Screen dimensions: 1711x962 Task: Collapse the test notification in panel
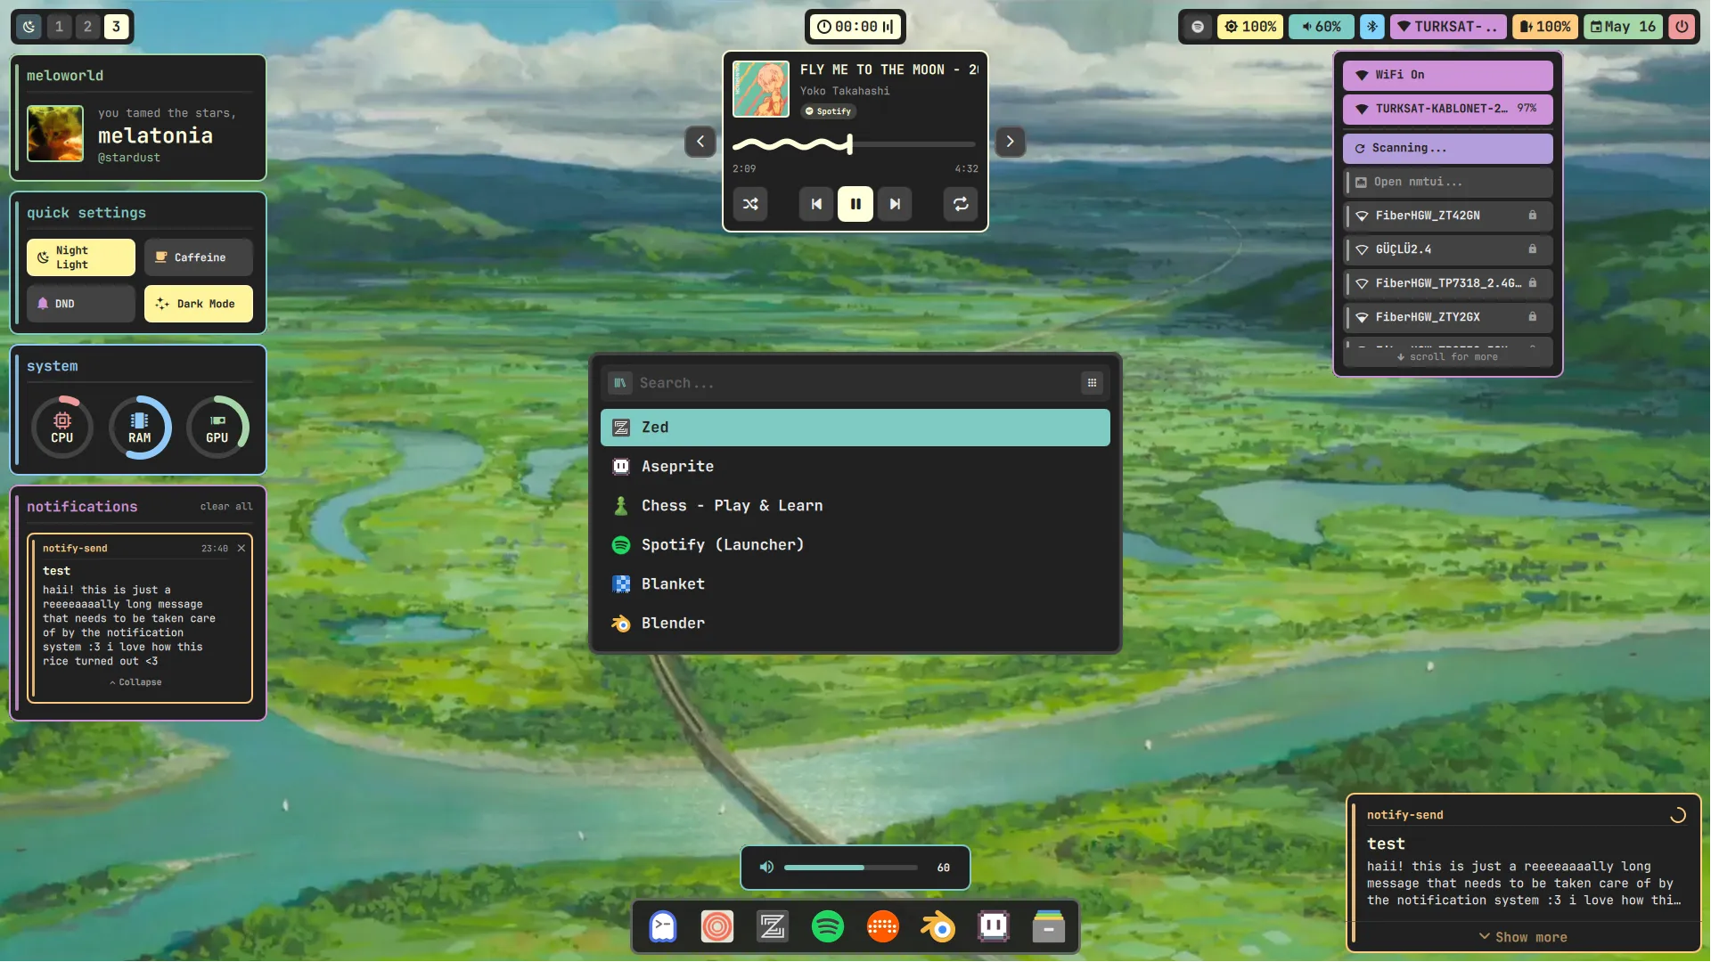(x=135, y=682)
